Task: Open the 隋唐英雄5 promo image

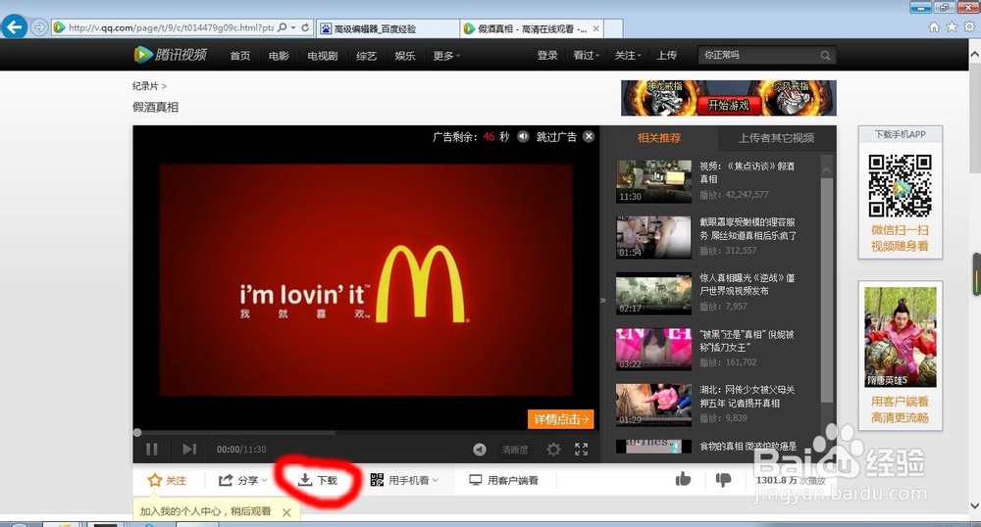Action: point(901,337)
